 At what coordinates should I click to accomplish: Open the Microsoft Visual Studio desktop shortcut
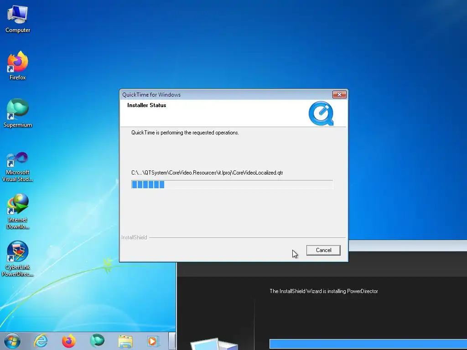[x=18, y=167]
